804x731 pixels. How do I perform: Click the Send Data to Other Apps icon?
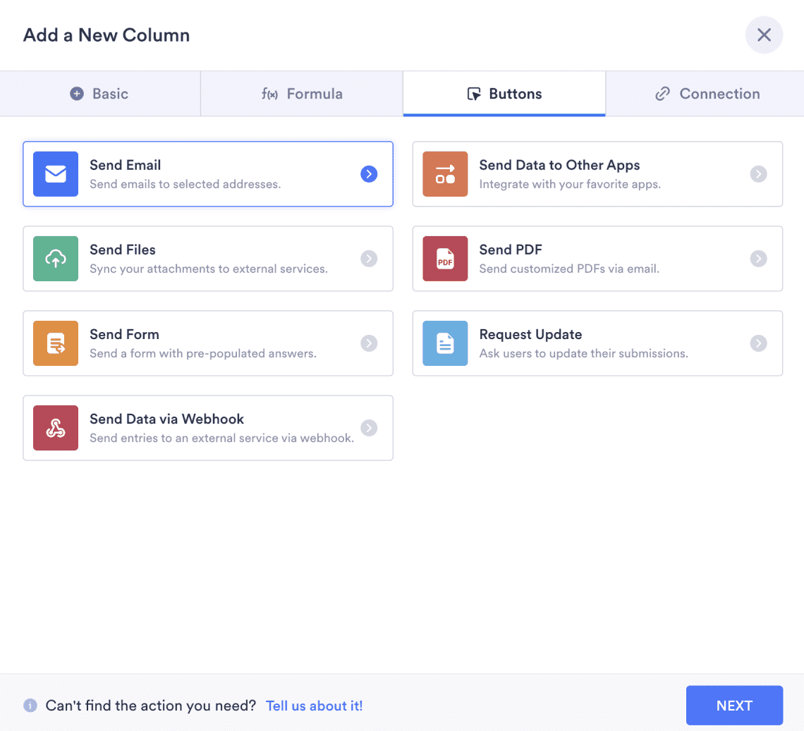445,174
